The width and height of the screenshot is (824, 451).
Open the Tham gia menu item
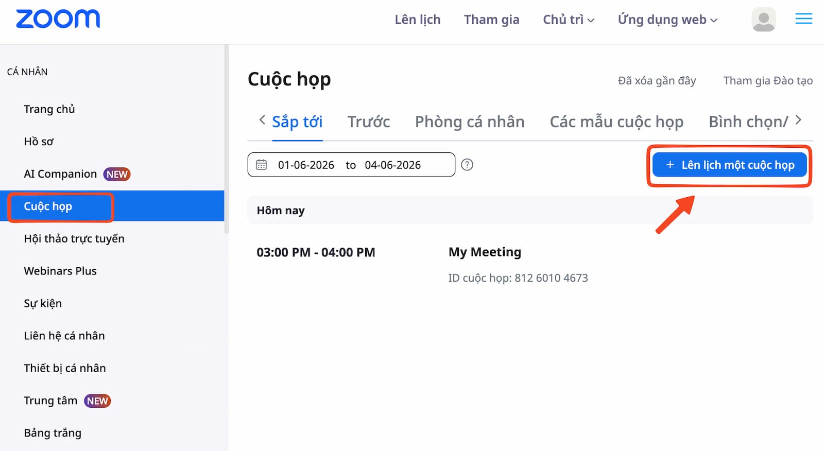(x=491, y=20)
